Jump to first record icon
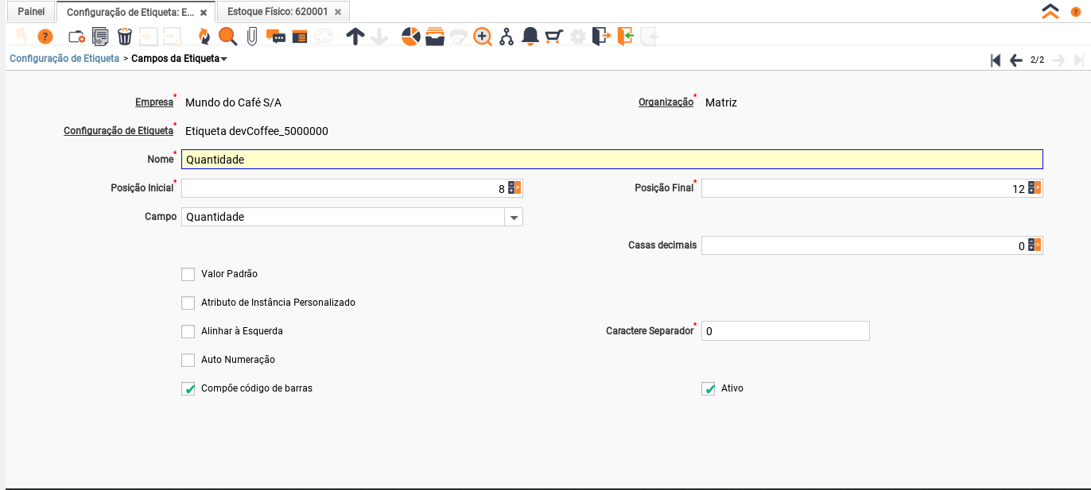The height and width of the screenshot is (490, 1091). pos(995,60)
